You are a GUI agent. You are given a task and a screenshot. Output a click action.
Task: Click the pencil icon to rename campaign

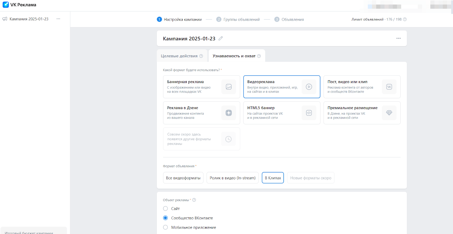[x=221, y=39]
